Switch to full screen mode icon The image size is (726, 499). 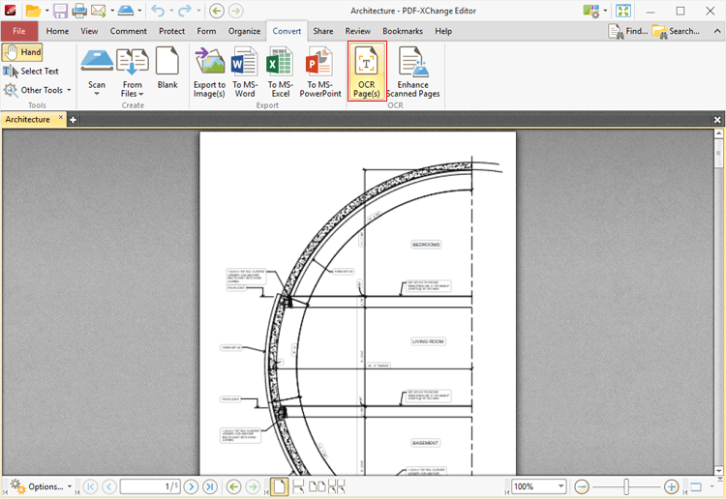(x=623, y=11)
